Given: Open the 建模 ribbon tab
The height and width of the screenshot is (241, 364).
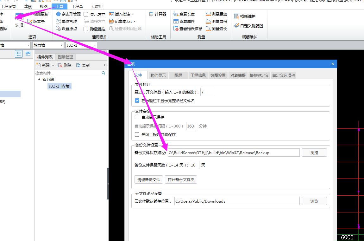Looking at the screenshot, I should (28, 7).
